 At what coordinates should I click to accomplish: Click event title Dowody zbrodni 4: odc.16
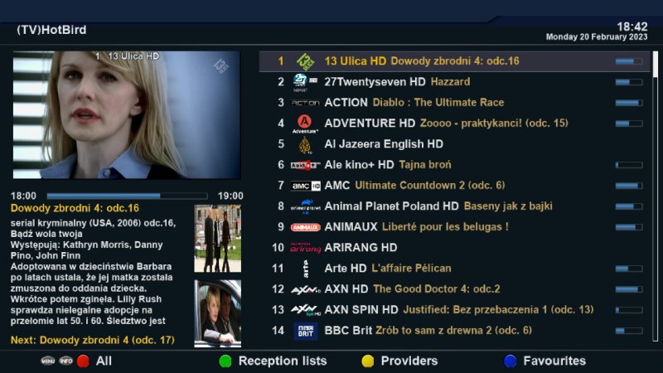point(75,208)
